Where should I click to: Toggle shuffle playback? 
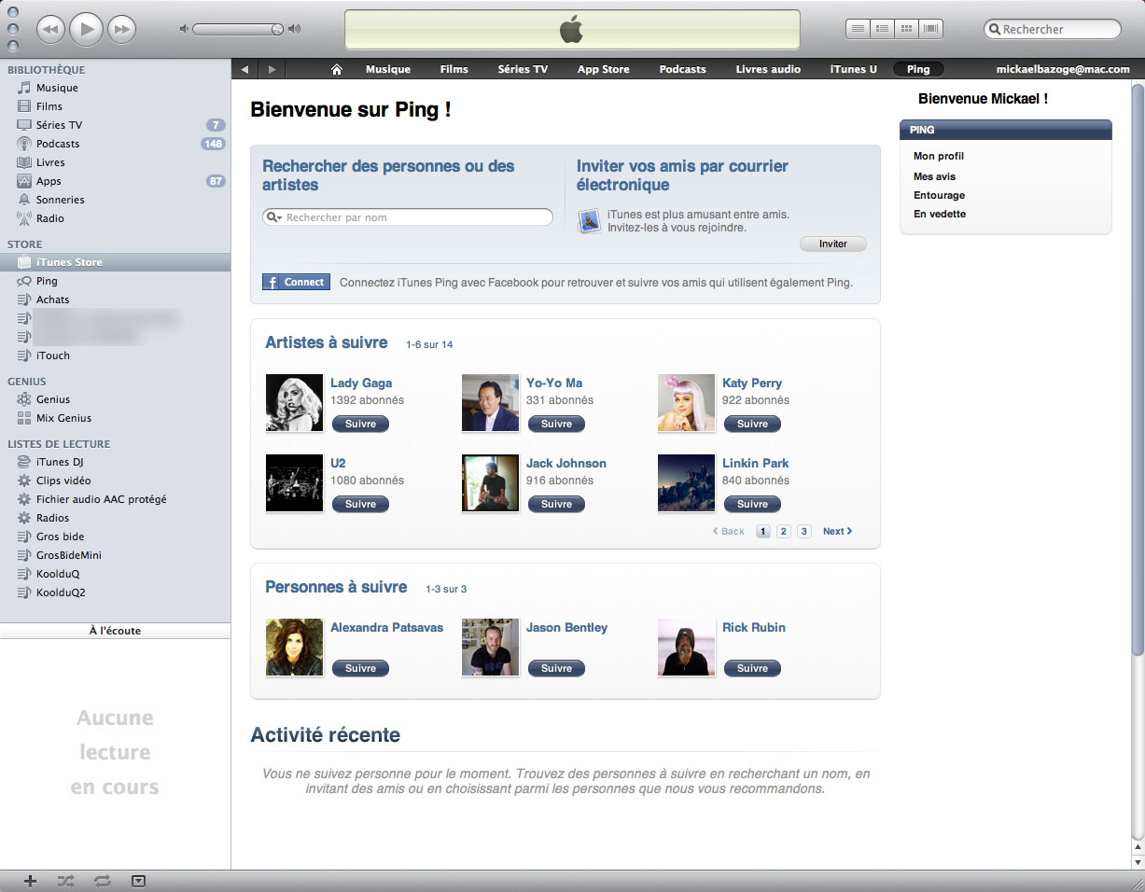[66, 880]
